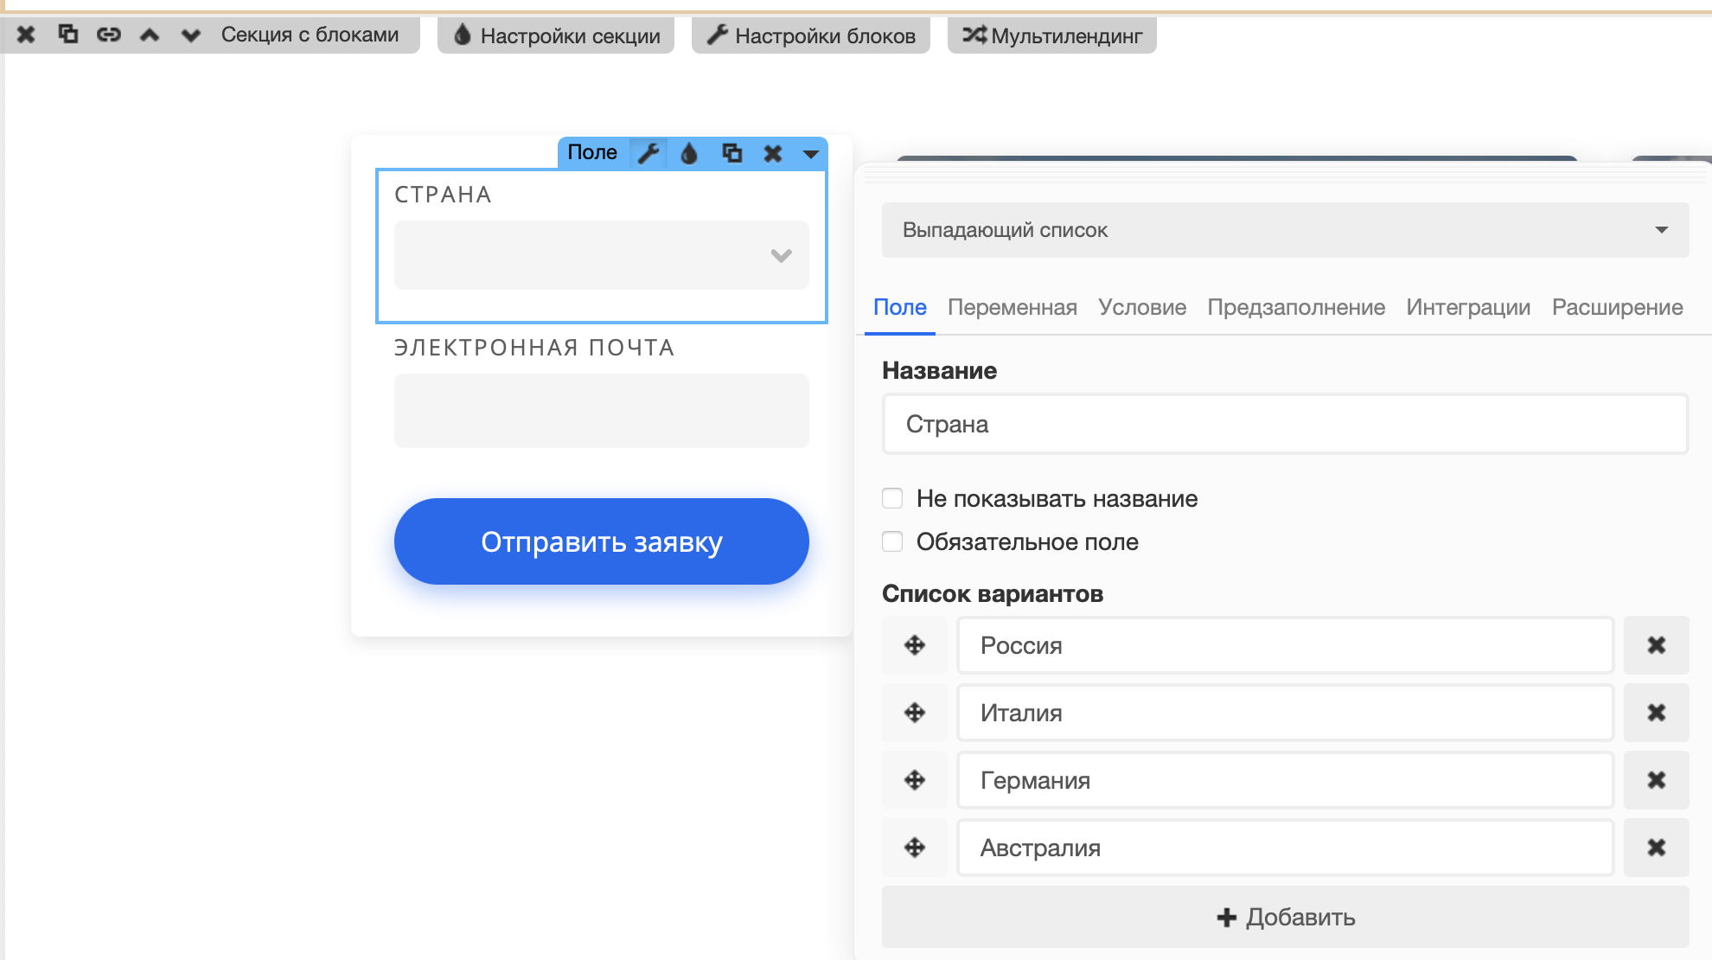Enable the Не показывать название checkbox
Image resolution: width=1712 pixels, height=960 pixels.
(892, 498)
